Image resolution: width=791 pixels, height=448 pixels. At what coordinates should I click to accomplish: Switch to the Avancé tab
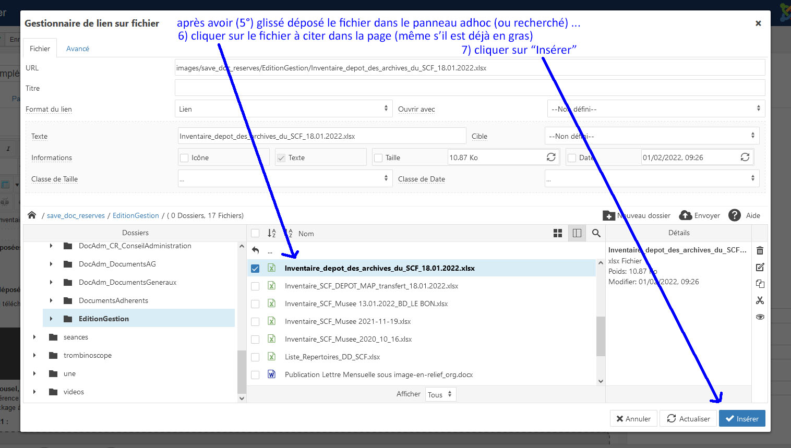(77, 49)
